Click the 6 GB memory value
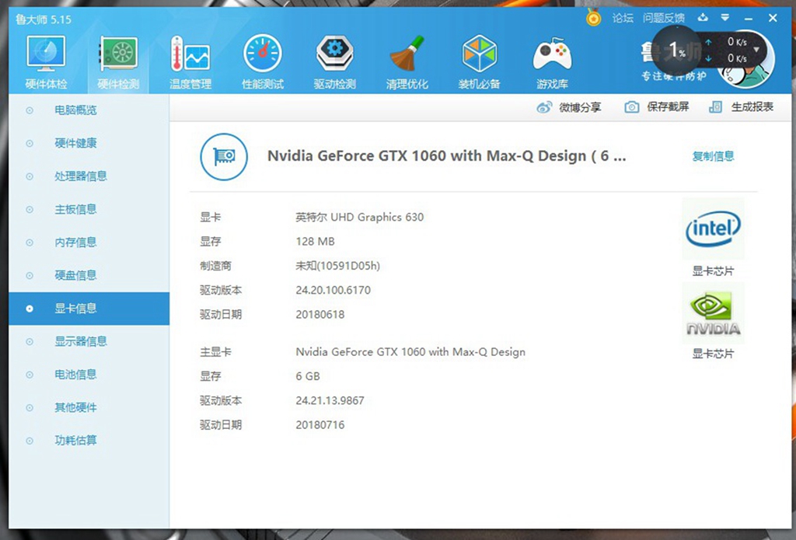 pos(308,376)
